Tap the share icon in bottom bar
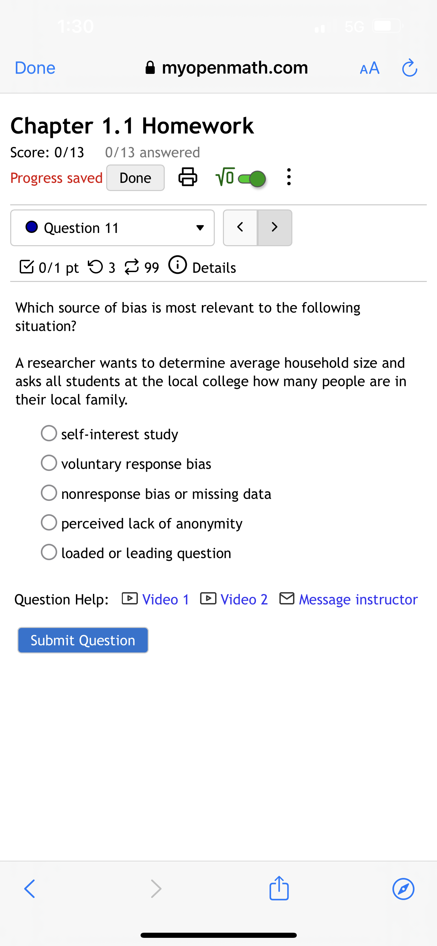Viewport: 437px width, 946px height. (279, 888)
